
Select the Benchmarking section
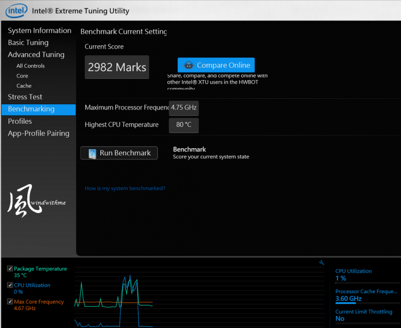(39, 109)
